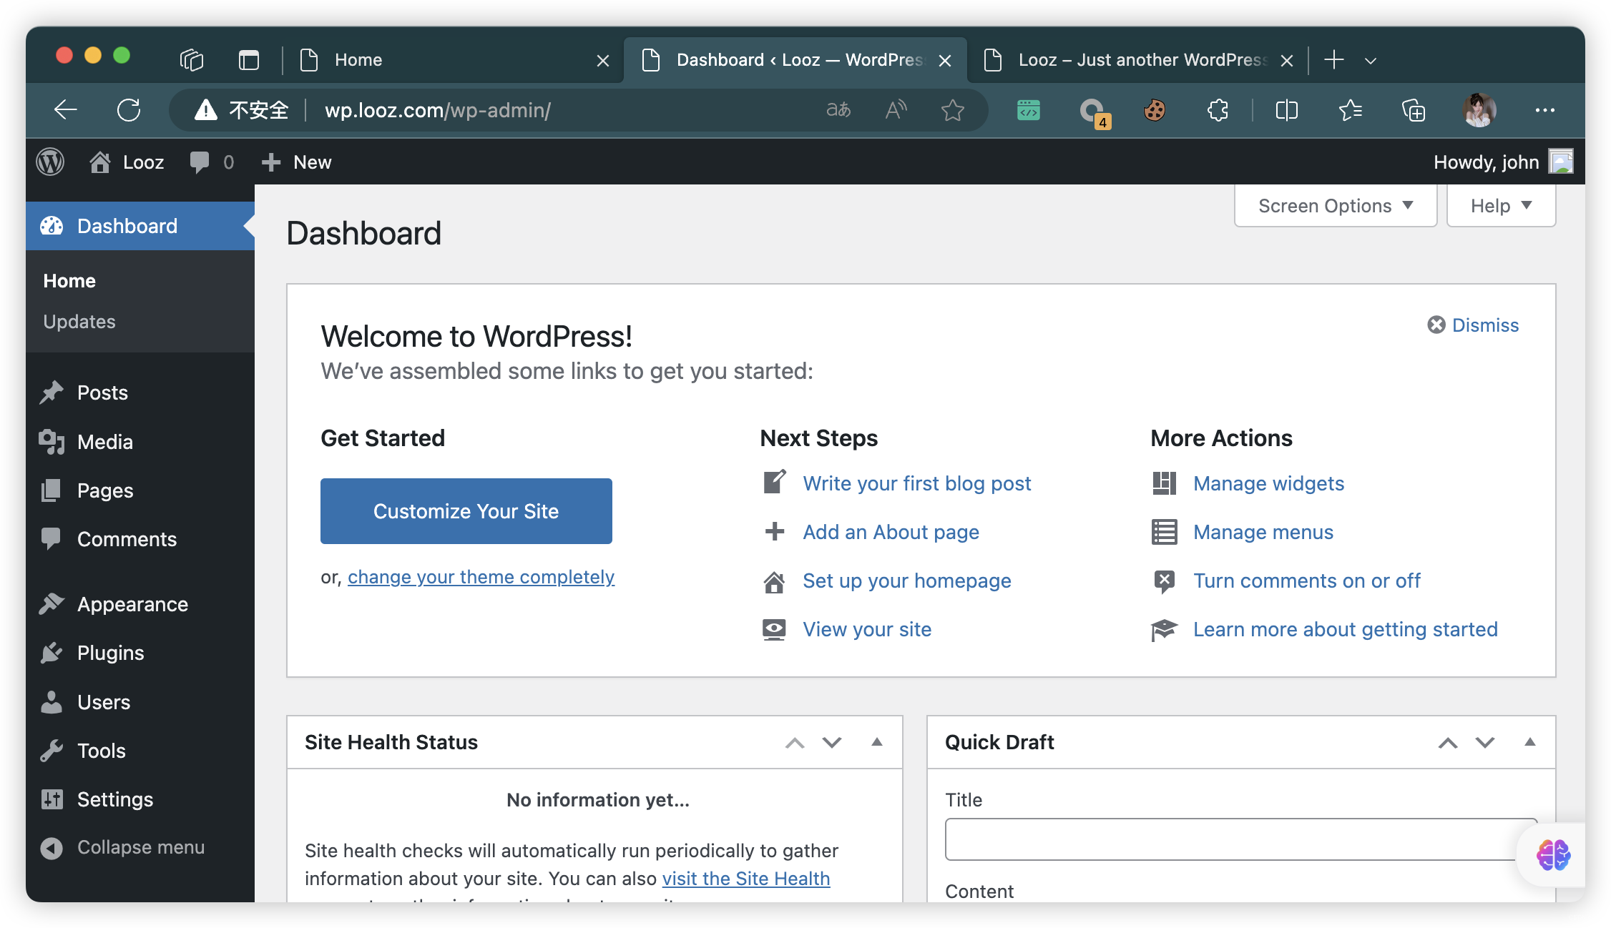Open the Looz site home icon
The image size is (1611, 928).
pyautogui.click(x=100, y=162)
